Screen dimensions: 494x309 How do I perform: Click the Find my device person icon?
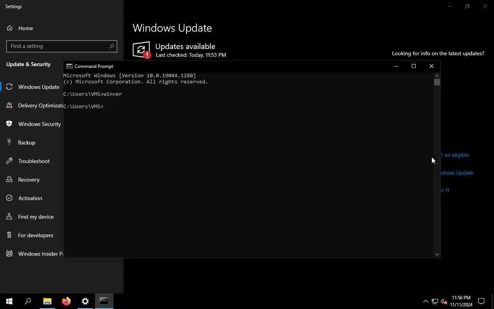point(10,217)
